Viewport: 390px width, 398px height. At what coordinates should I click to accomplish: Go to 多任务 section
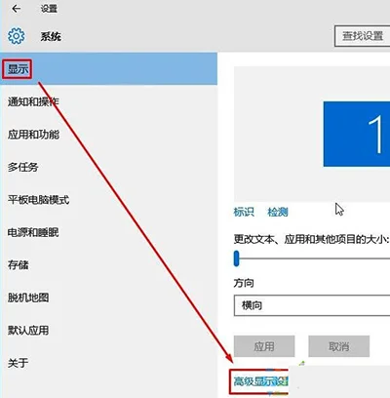coord(23,167)
